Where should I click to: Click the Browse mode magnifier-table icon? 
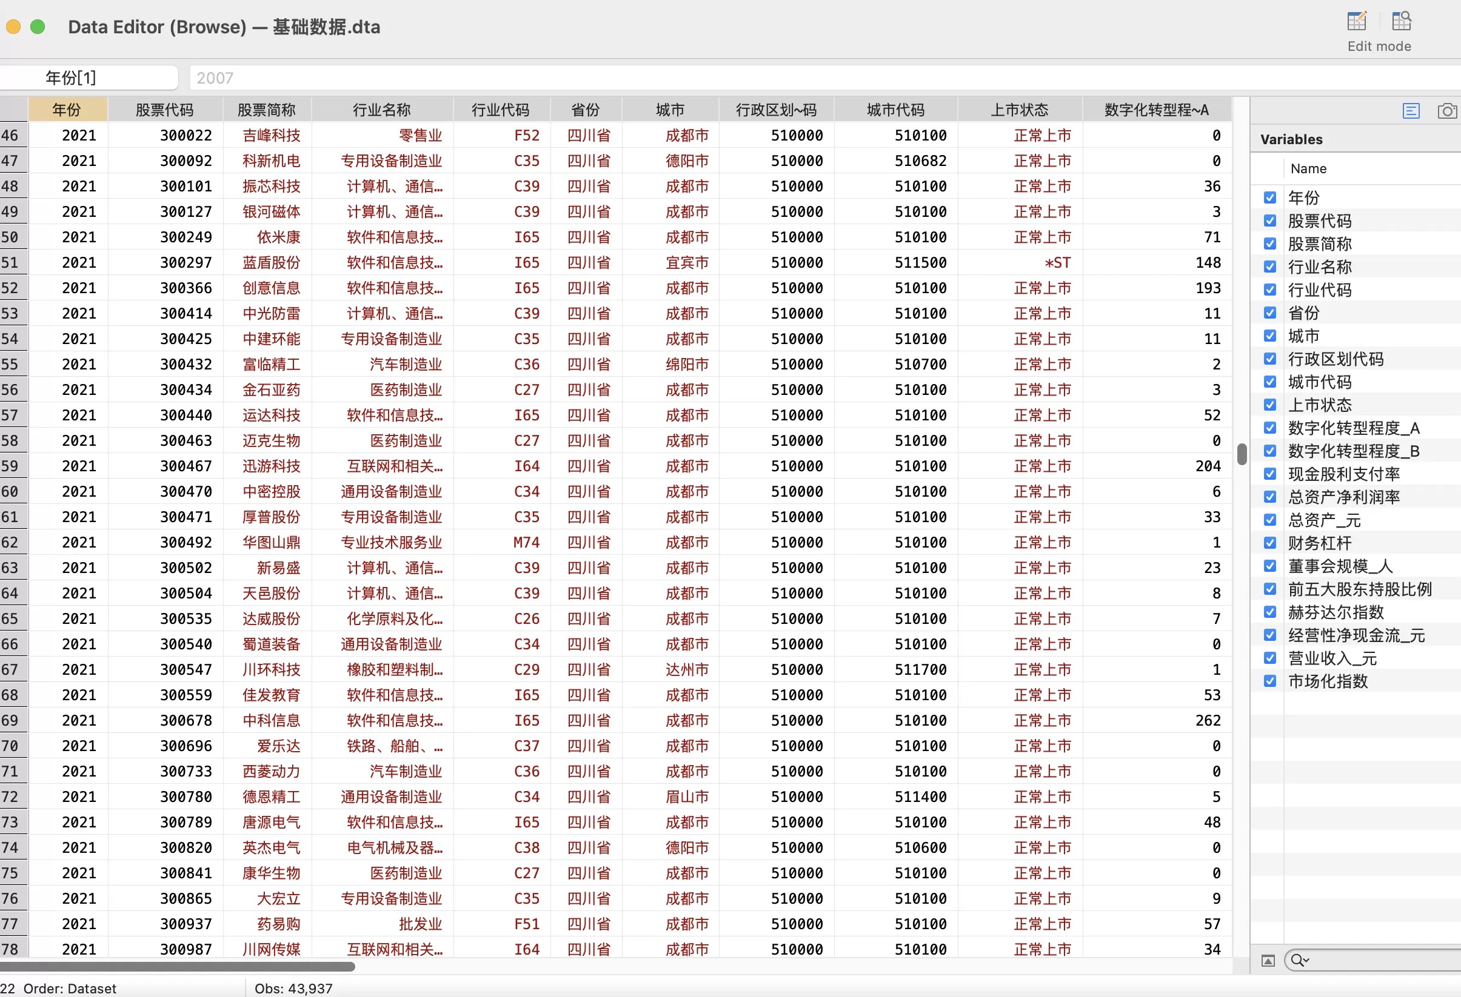(x=1401, y=21)
